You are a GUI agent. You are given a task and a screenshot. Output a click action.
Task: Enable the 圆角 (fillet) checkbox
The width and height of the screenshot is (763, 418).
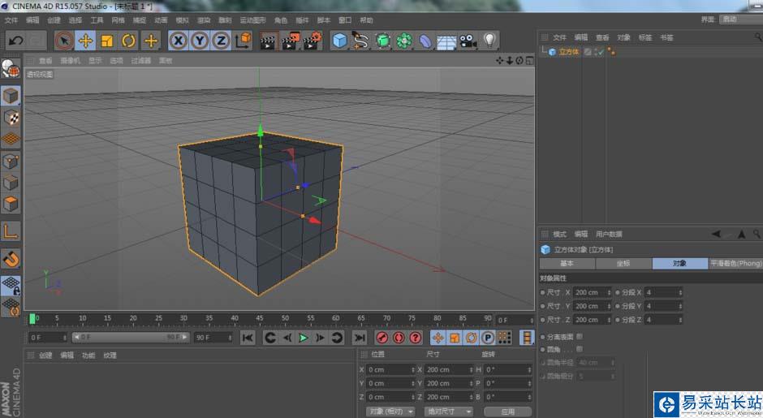pyautogui.click(x=579, y=349)
